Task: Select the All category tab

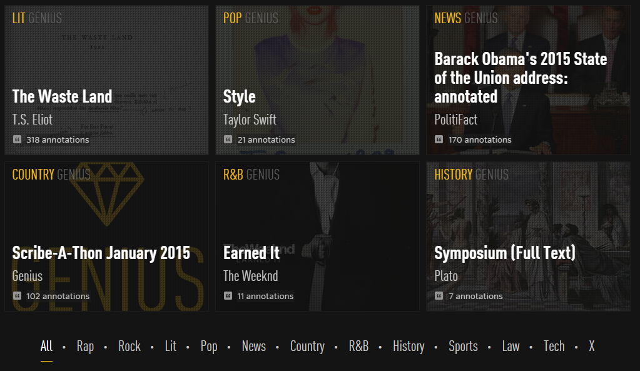Action: pos(46,346)
